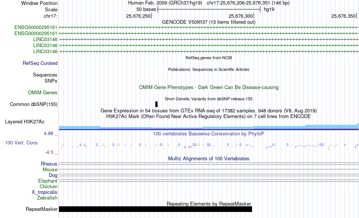
Task: Click the 50 bases scale bar
Action: tap(209, 9)
